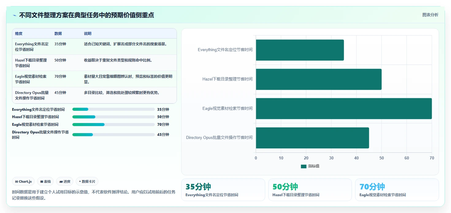
Task: Open the 35分钟 Everything data card
Action: (223, 190)
